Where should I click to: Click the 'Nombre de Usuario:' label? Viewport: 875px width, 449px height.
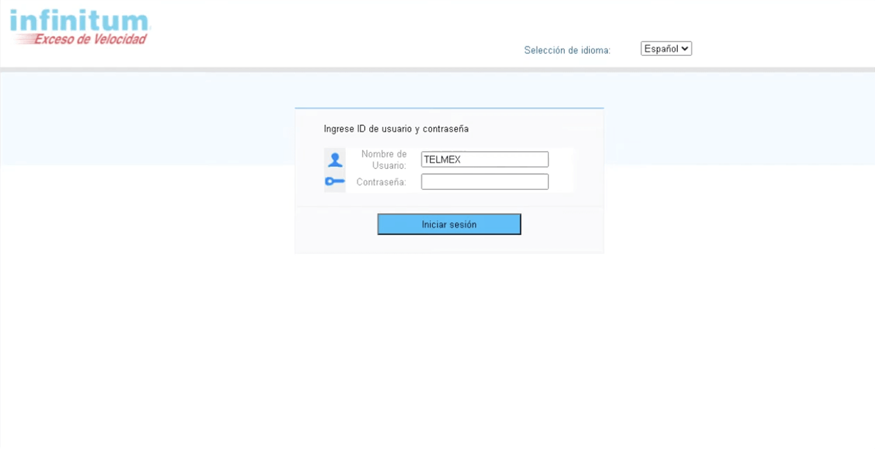tap(383, 159)
